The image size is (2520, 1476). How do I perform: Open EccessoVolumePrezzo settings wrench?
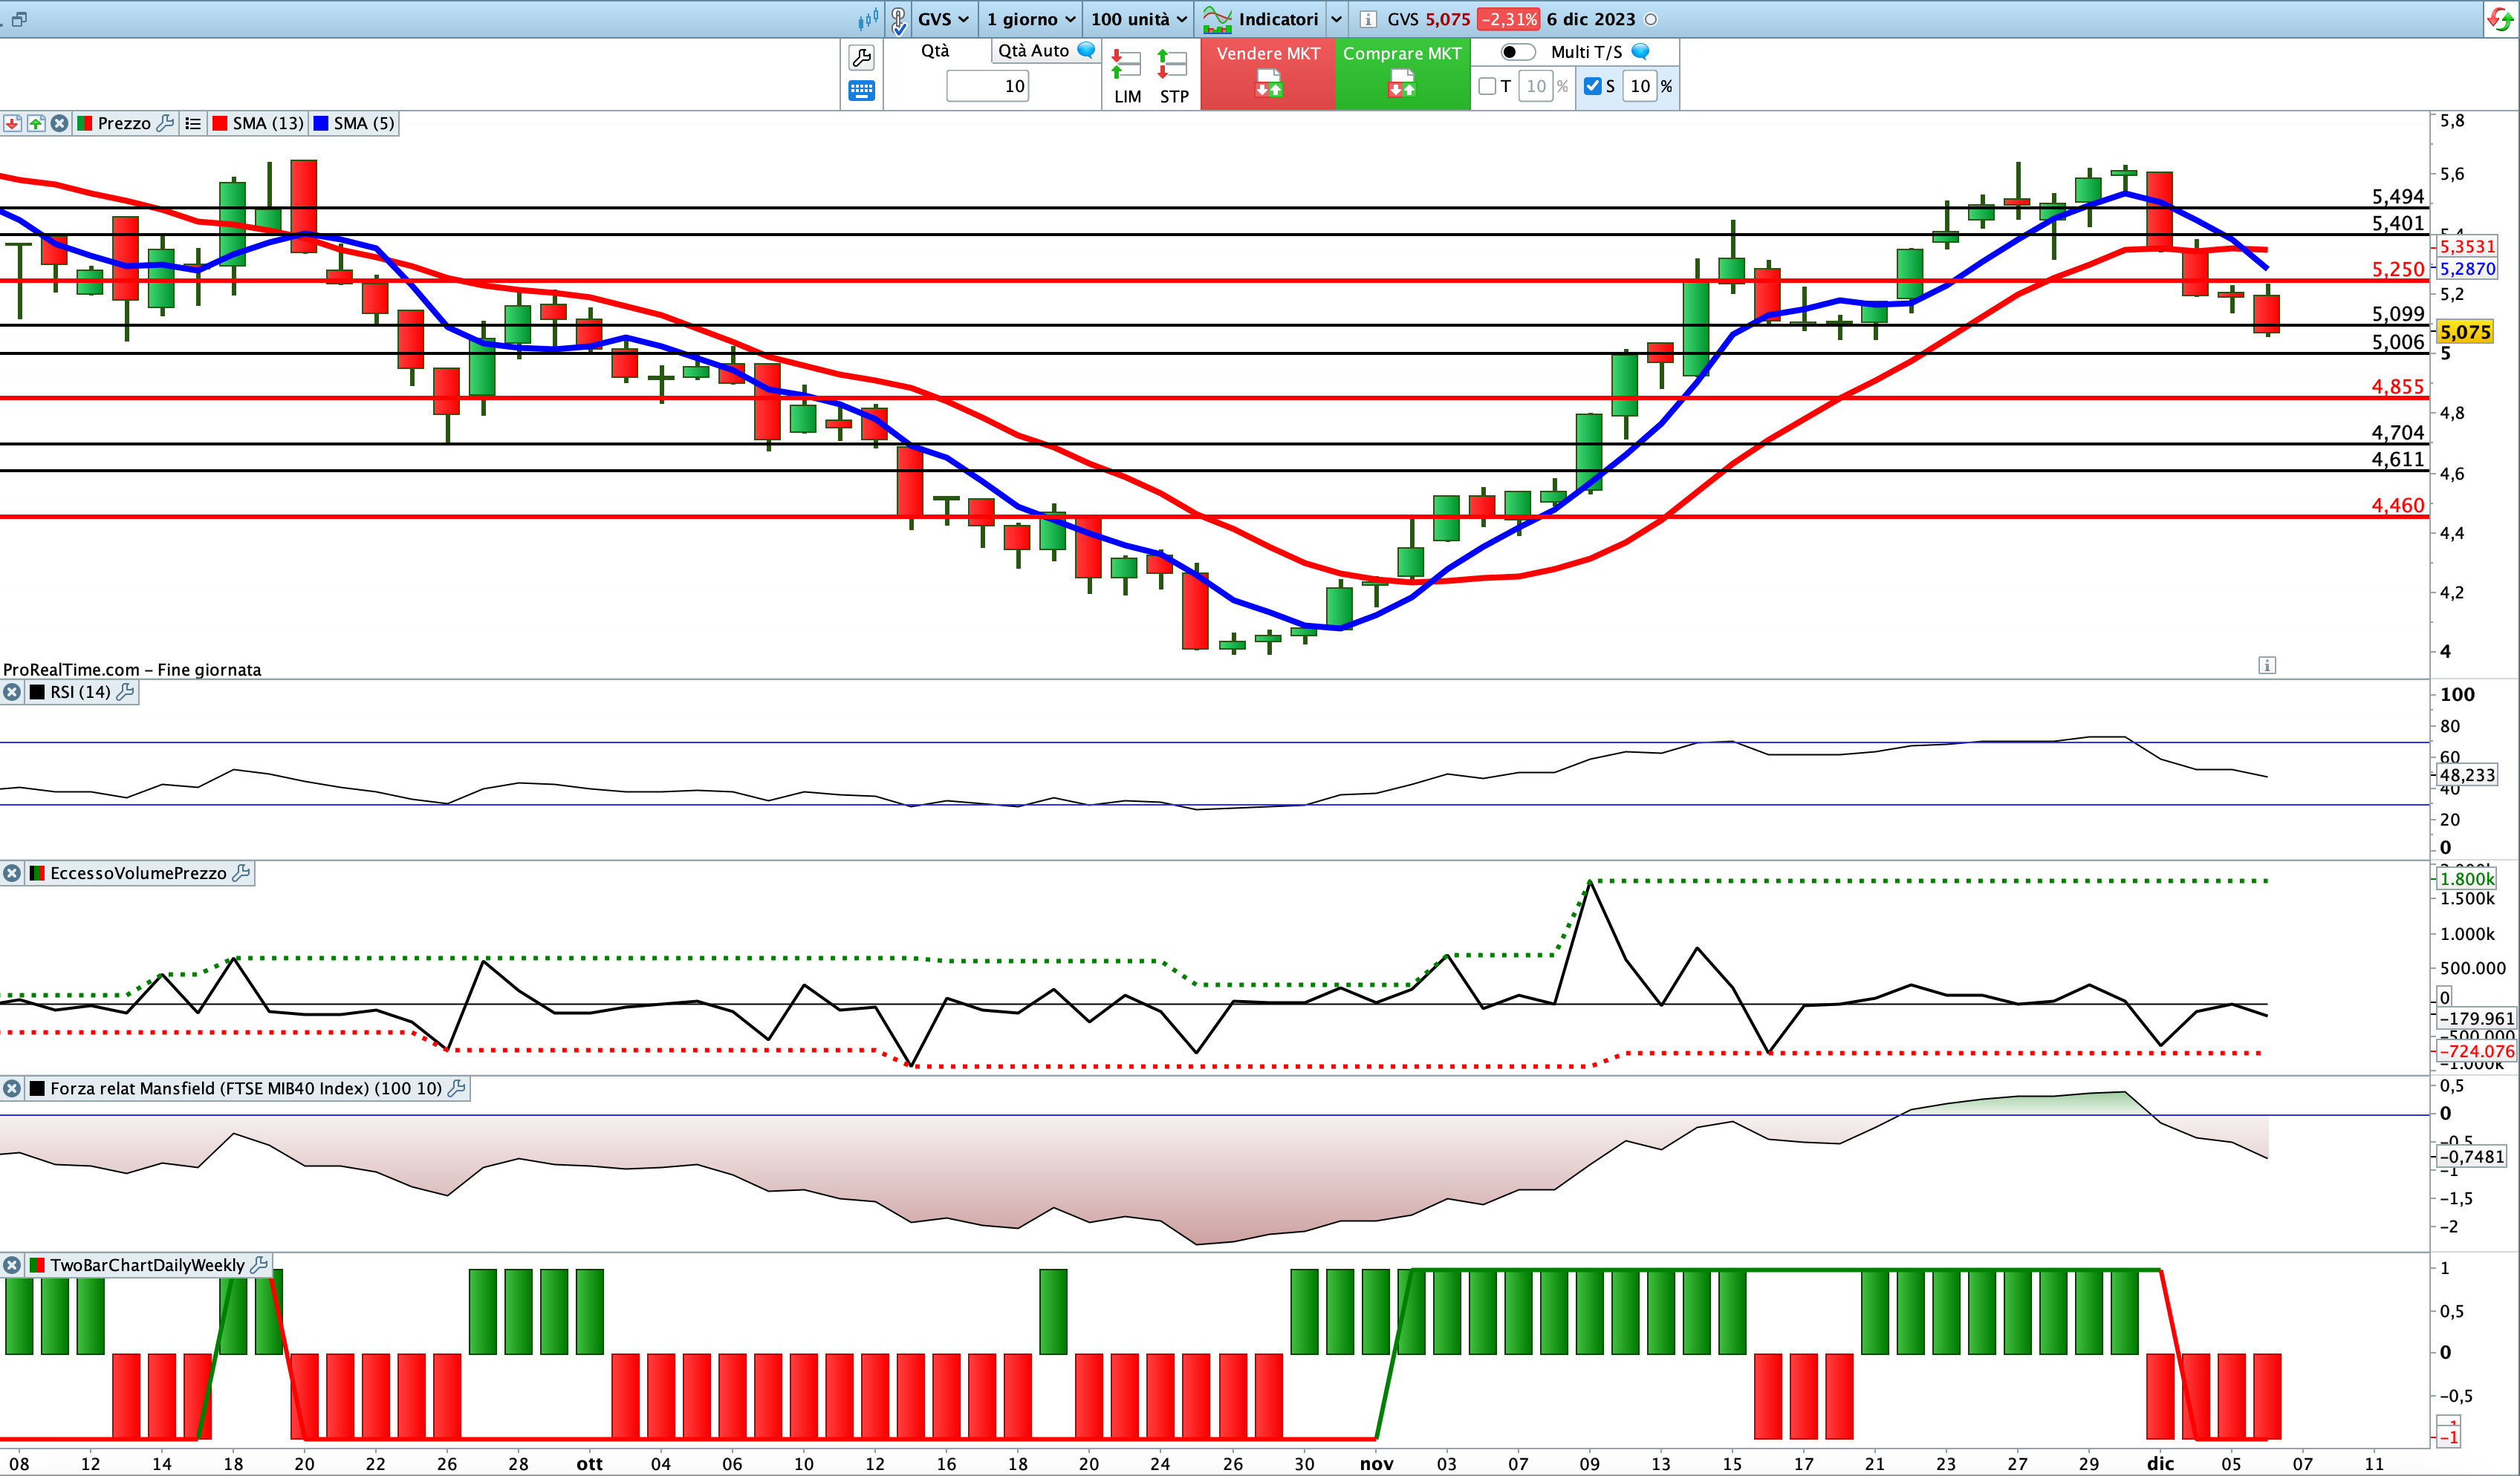(241, 873)
